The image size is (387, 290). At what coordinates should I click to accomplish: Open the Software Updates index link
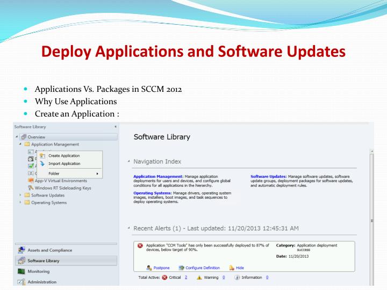pyautogui.click(x=269, y=177)
